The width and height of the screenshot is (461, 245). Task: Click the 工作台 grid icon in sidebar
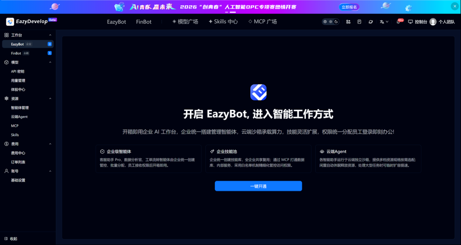[7, 35]
